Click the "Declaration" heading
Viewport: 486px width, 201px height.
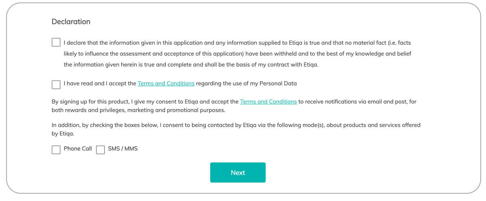(71, 21)
